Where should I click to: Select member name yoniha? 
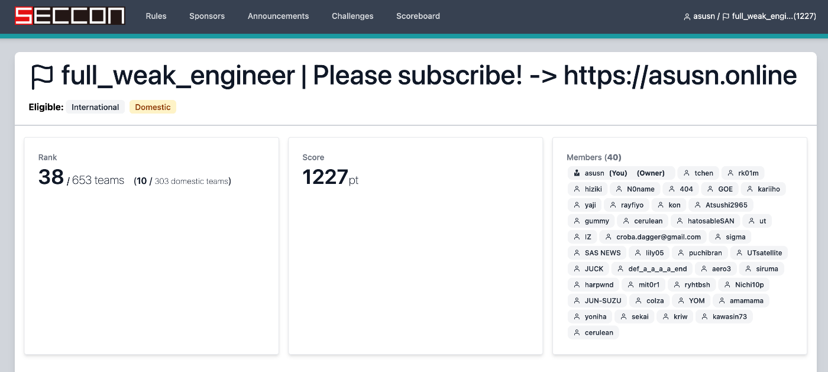596,317
